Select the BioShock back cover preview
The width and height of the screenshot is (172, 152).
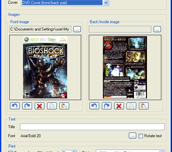point(125,67)
